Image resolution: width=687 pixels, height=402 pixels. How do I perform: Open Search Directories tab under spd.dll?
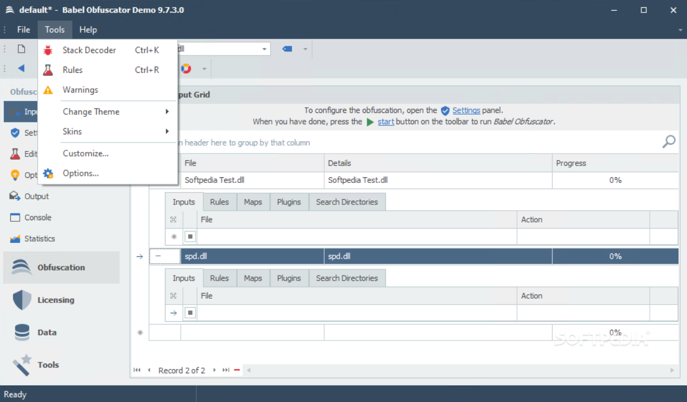pyautogui.click(x=347, y=278)
